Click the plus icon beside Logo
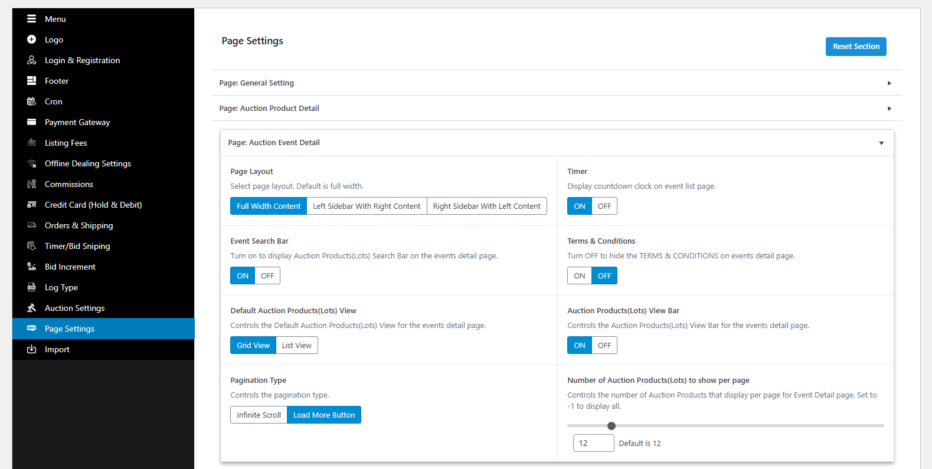 [x=32, y=40]
